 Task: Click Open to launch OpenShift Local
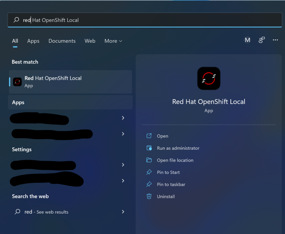pyautogui.click(x=163, y=136)
